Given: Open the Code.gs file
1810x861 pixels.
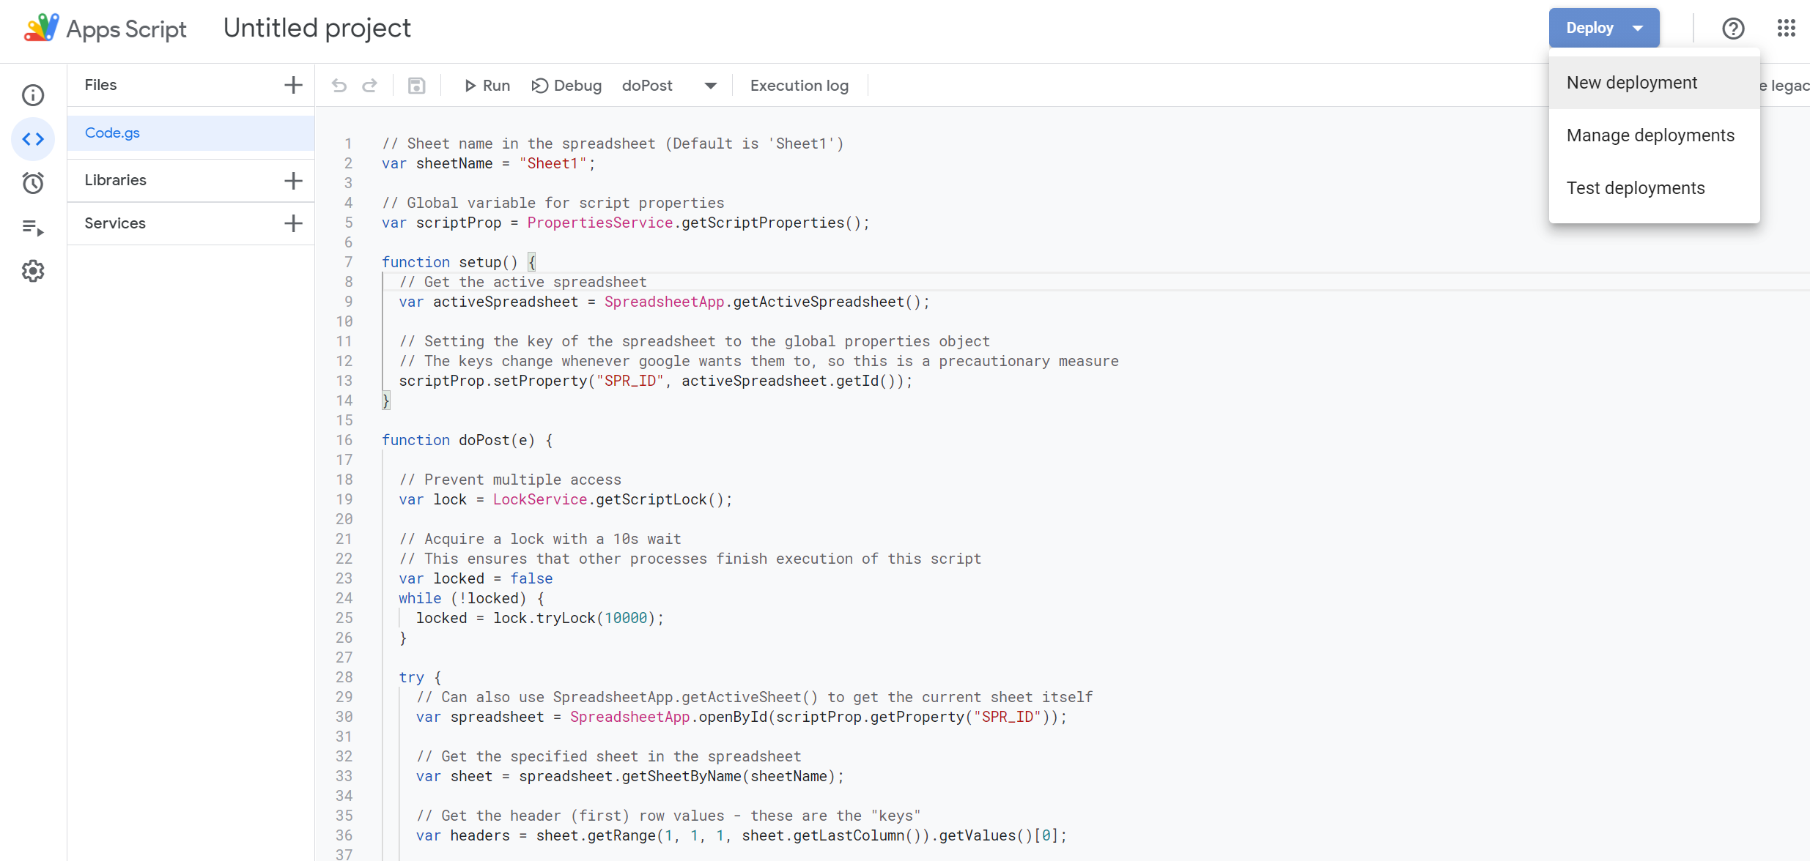Looking at the screenshot, I should (x=112, y=133).
